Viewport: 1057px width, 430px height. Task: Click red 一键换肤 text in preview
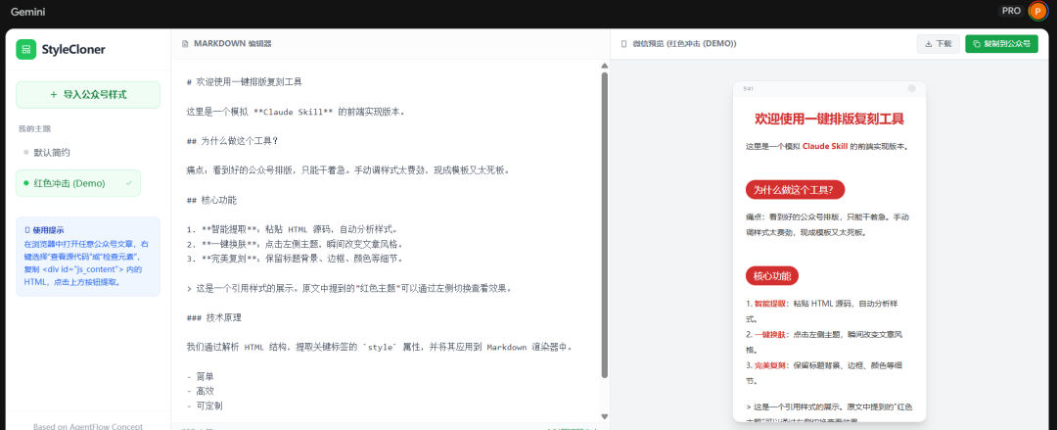pyautogui.click(x=770, y=334)
